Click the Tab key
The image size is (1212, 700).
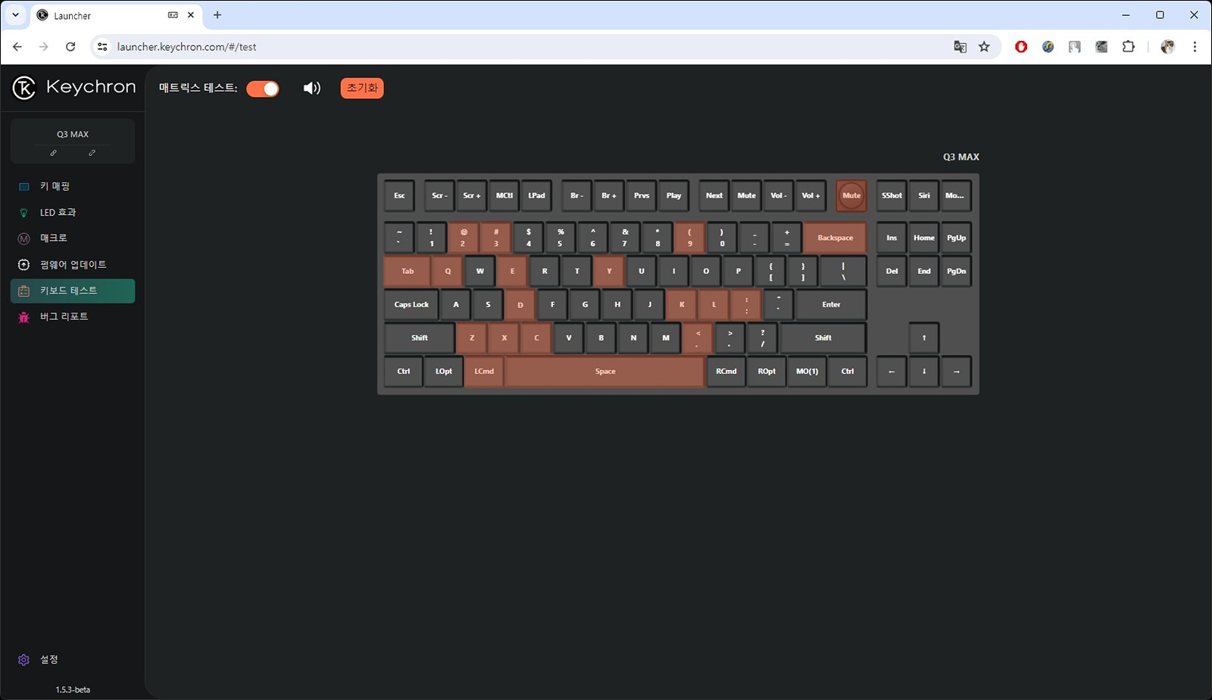click(408, 271)
